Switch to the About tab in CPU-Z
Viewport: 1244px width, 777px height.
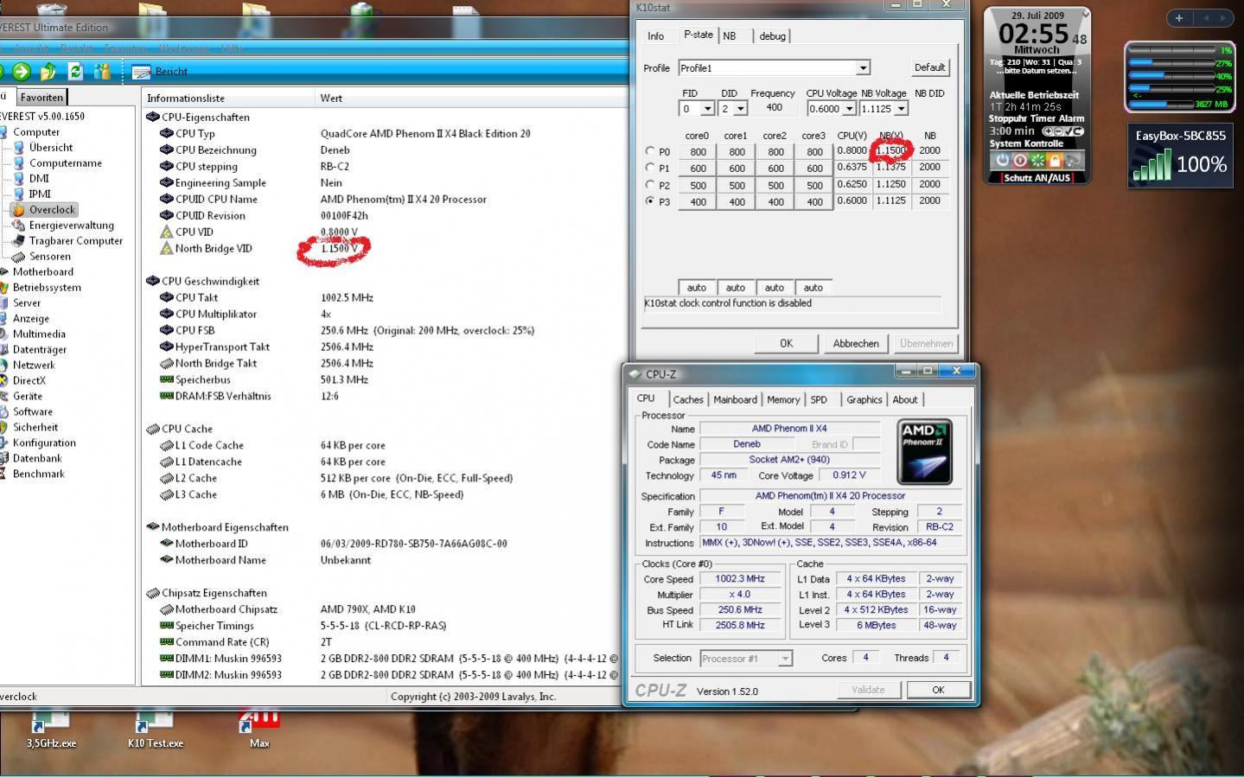point(905,400)
